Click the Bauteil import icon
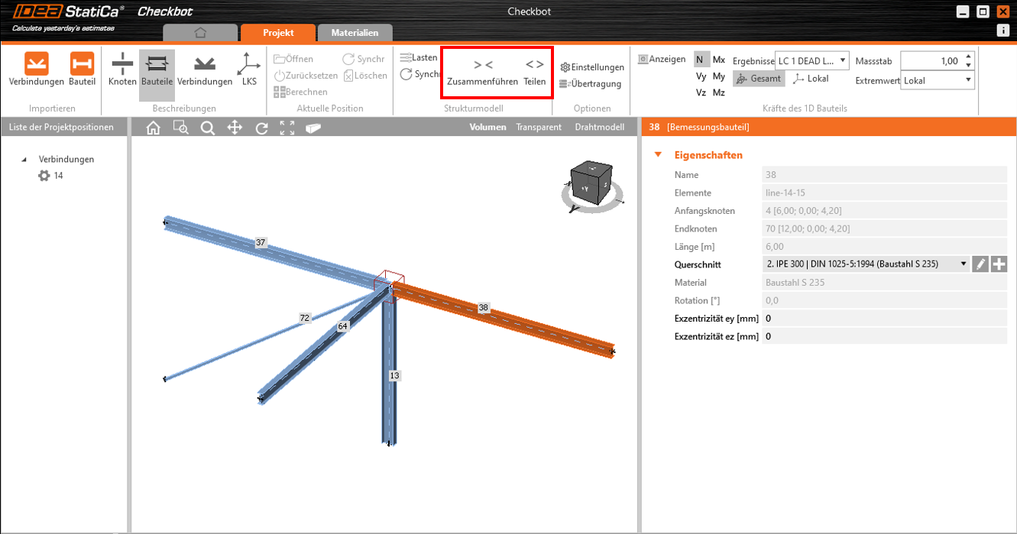This screenshot has width=1017, height=534. [x=82, y=70]
